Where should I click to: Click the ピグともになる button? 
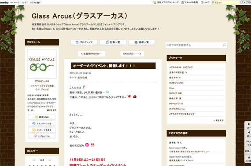42,136
